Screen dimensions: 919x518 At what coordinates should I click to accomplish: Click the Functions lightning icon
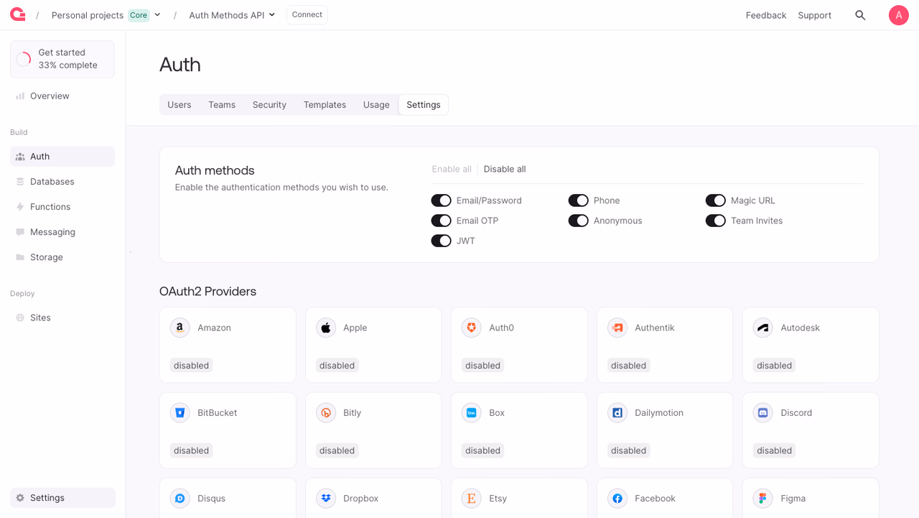tap(20, 207)
